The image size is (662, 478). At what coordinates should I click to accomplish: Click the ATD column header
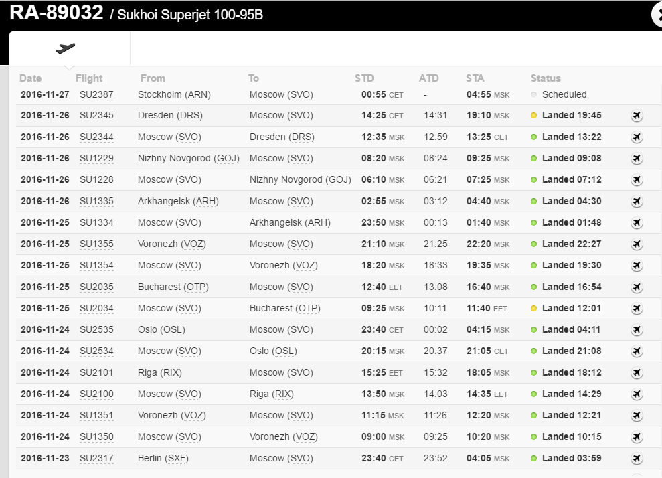[x=428, y=78]
